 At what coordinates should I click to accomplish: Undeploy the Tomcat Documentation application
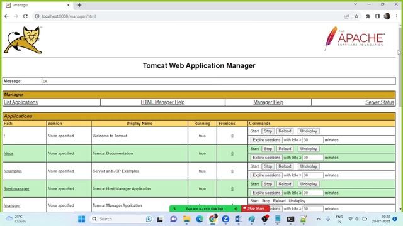309,149
